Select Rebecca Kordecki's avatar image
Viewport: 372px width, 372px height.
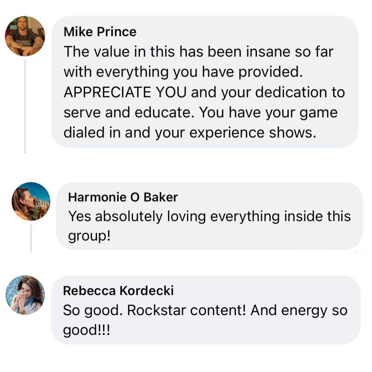coord(25,295)
